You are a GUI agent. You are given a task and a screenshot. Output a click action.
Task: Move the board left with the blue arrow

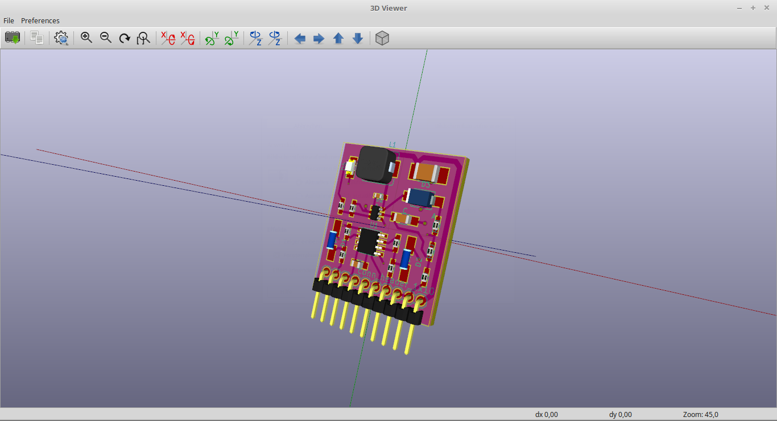[300, 38]
